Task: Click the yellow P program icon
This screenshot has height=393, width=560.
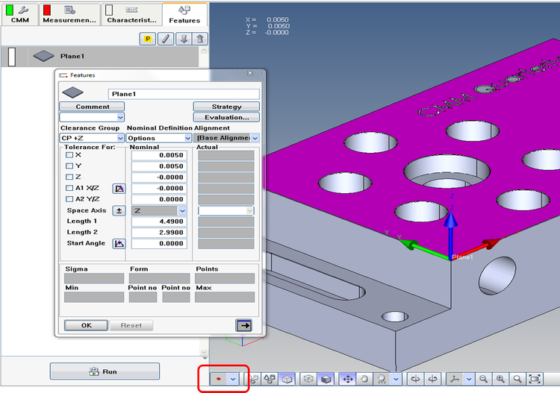Action: click(147, 39)
